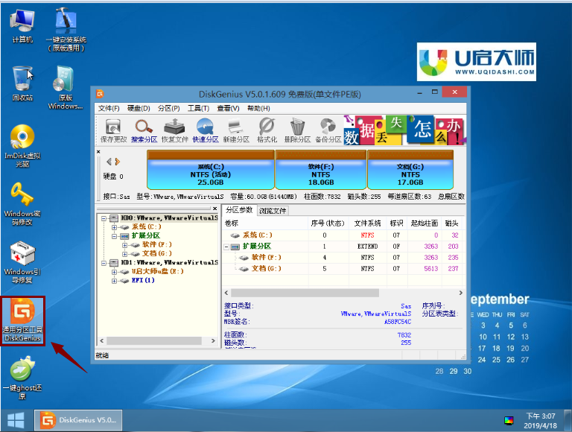Click the 格式化 (Format) toolbar icon
572x432 pixels.
[x=266, y=129]
